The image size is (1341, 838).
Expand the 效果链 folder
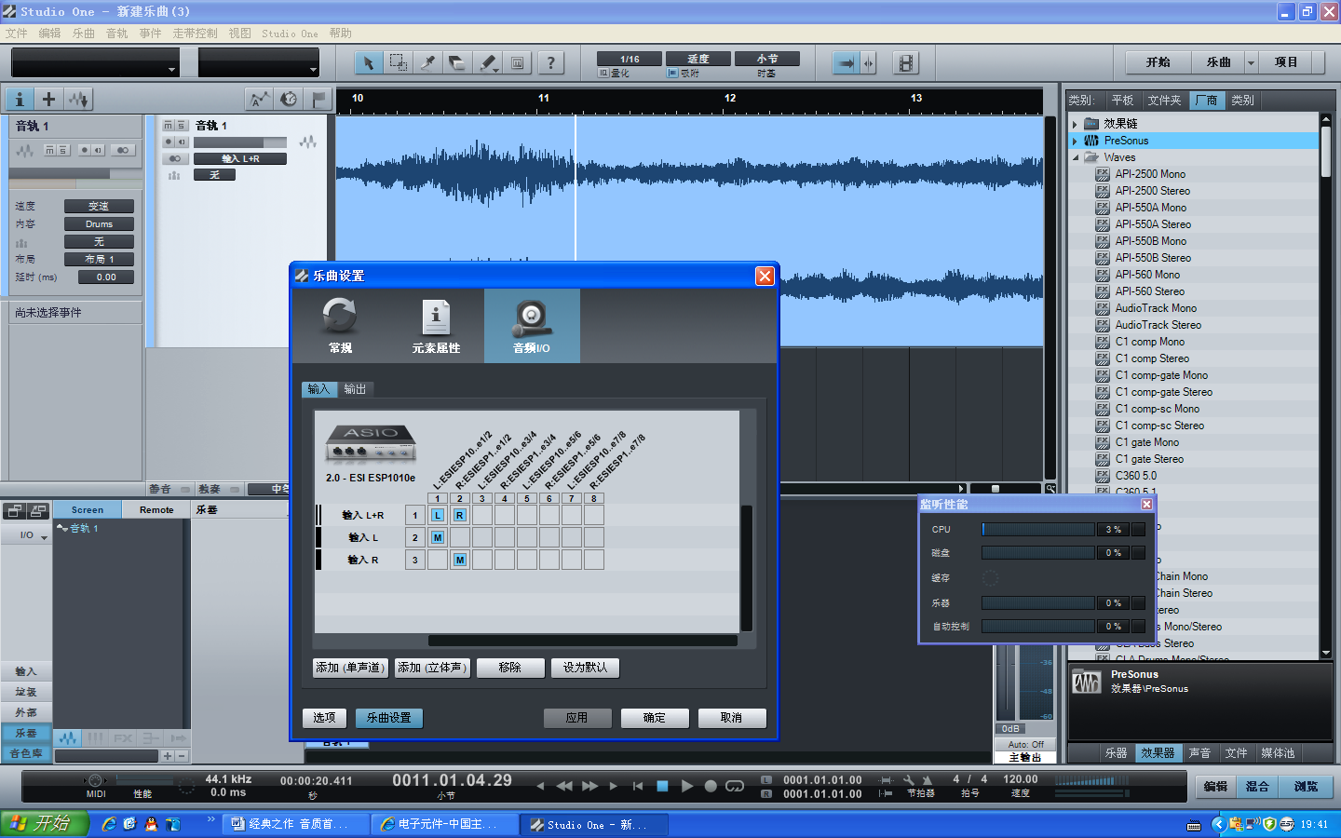[x=1075, y=124]
